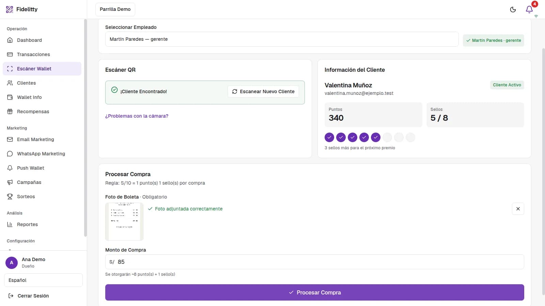
Task: Click the Escáner Wallet scan icon
Action: point(10,69)
